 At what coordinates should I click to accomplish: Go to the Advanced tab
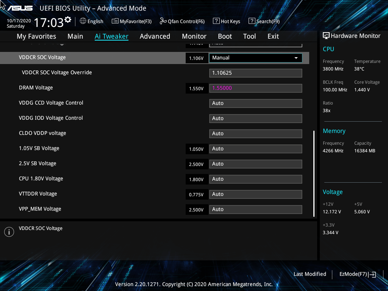155,36
